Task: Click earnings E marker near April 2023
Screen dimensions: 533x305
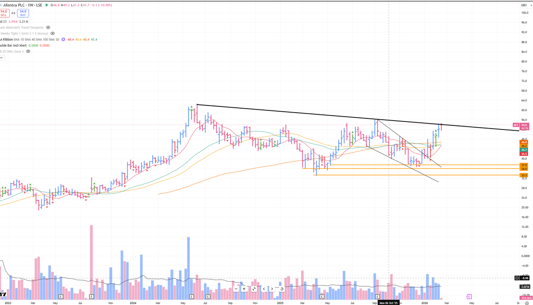Action: click(x=61, y=296)
